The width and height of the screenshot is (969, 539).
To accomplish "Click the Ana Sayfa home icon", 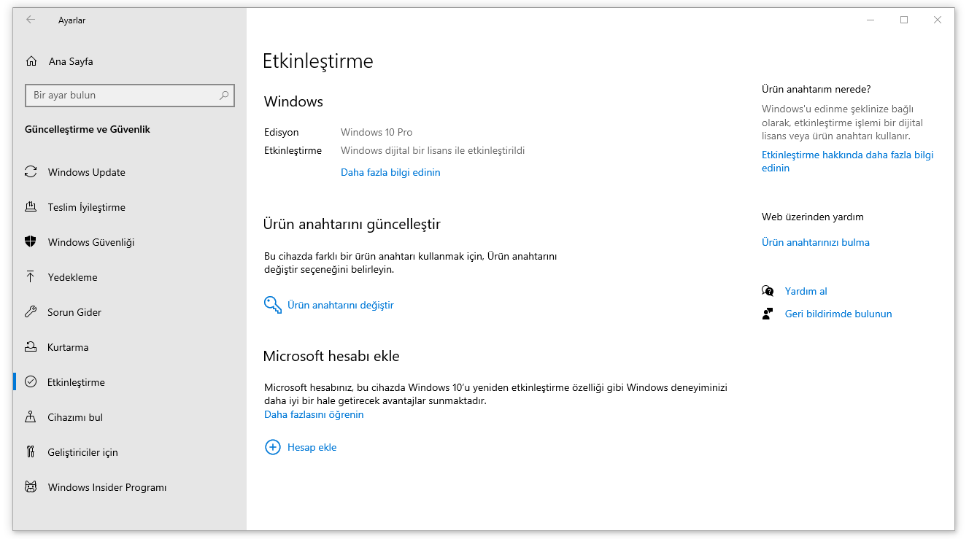I will pos(31,61).
